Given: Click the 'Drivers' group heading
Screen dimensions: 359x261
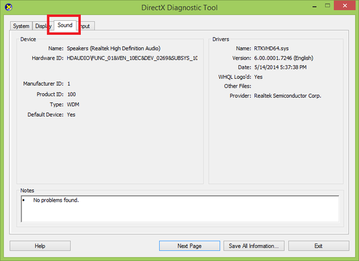Looking at the screenshot, I should pos(221,39).
